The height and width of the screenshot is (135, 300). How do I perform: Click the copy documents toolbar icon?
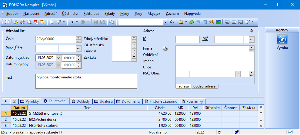[x=16, y=22]
